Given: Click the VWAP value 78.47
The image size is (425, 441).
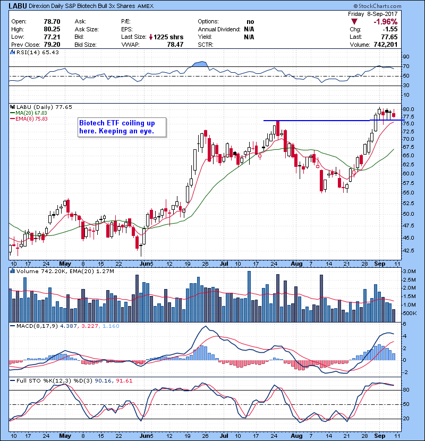Looking at the screenshot, I should point(175,45).
